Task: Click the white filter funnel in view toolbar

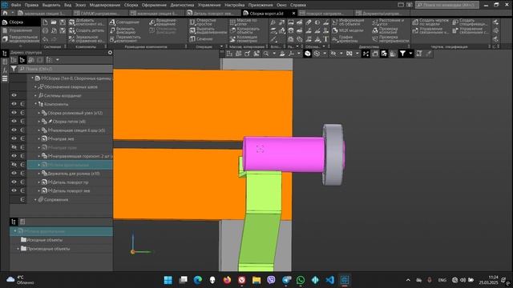Action: pos(402,54)
